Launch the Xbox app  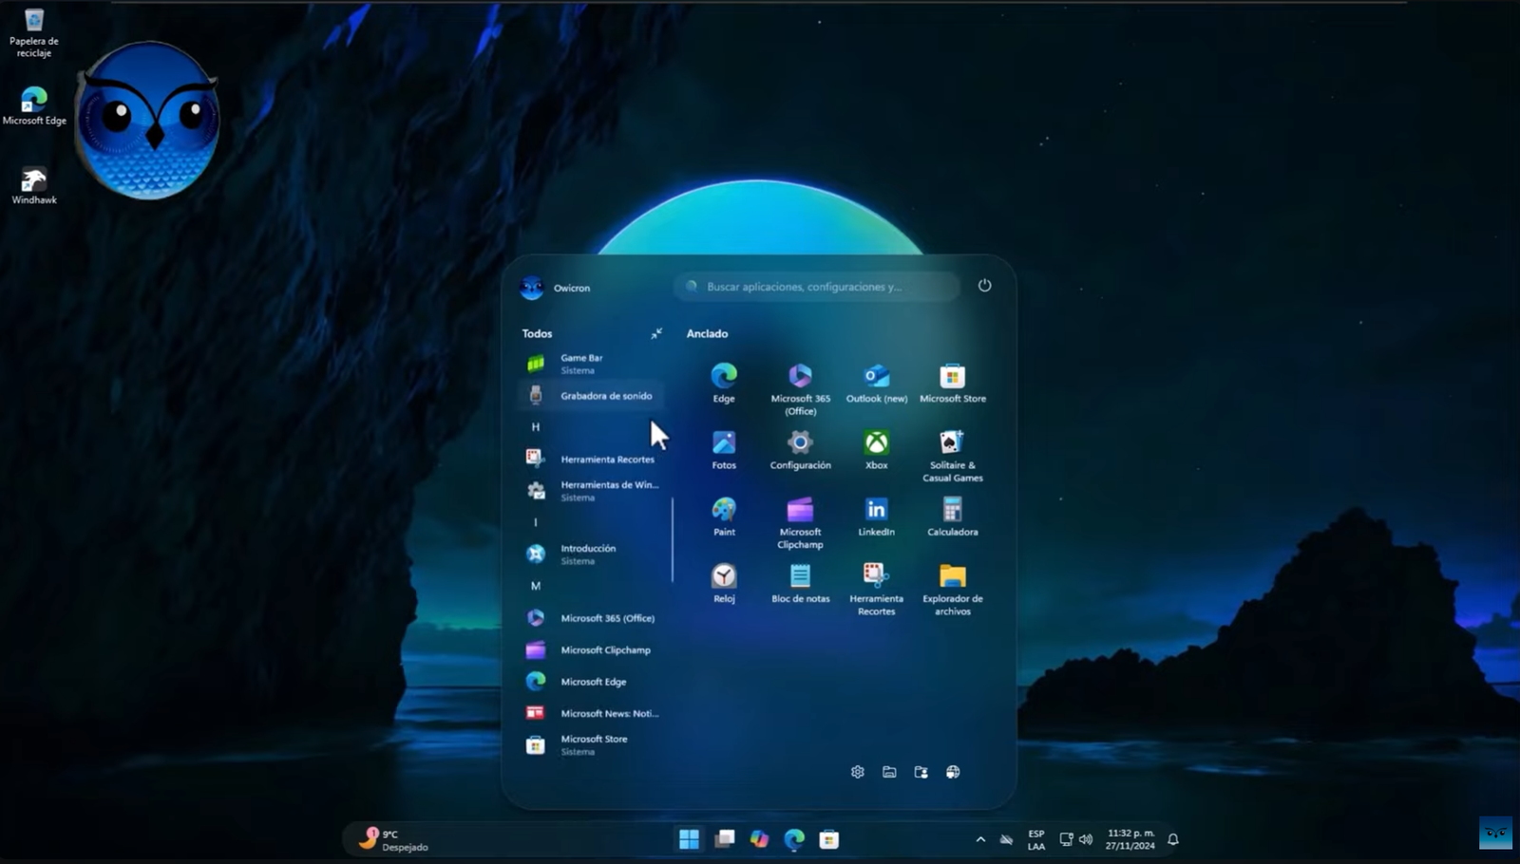(876, 450)
